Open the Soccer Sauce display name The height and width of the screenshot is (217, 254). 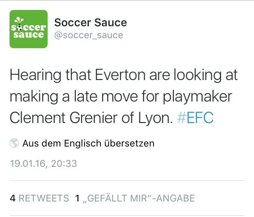coord(90,22)
